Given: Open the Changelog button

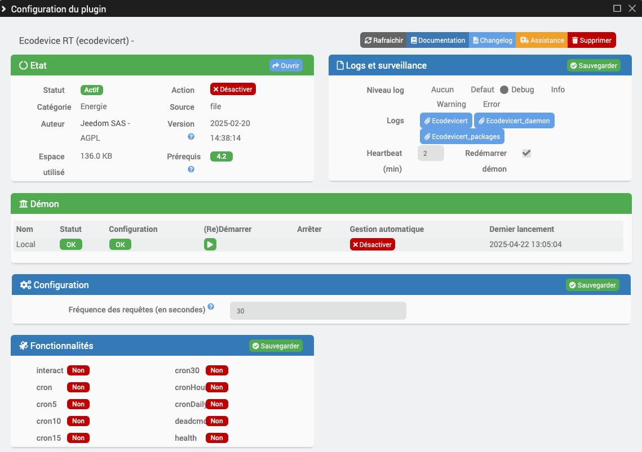Looking at the screenshot, I should [x=493, y=40].
